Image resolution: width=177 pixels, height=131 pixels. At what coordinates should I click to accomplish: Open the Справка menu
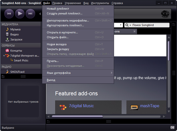[x=117, y=3]
